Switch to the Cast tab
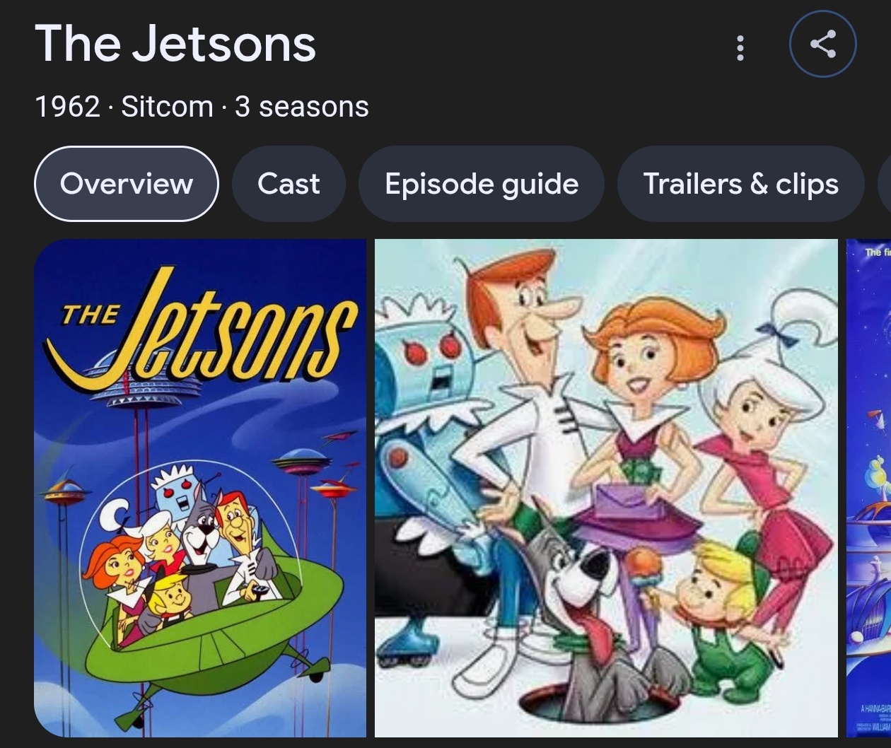The height and width of the screenshot is (748, 891). point(289,184)
